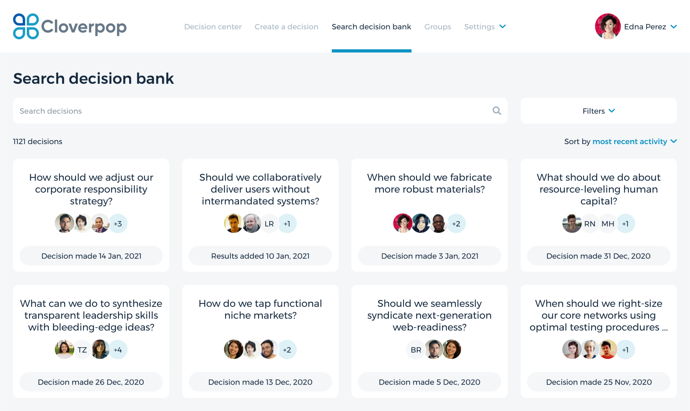The width and height of the screenshot is (690, 411).
Task: Click the +4 participants badge
Action: click(118, 350)
